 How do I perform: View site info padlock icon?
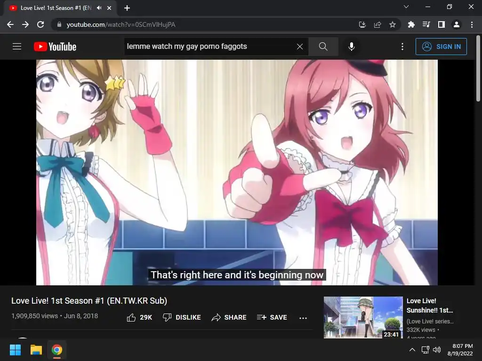tap(59, 24)
